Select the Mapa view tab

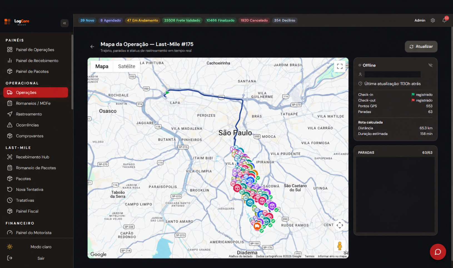coord(102,66)
